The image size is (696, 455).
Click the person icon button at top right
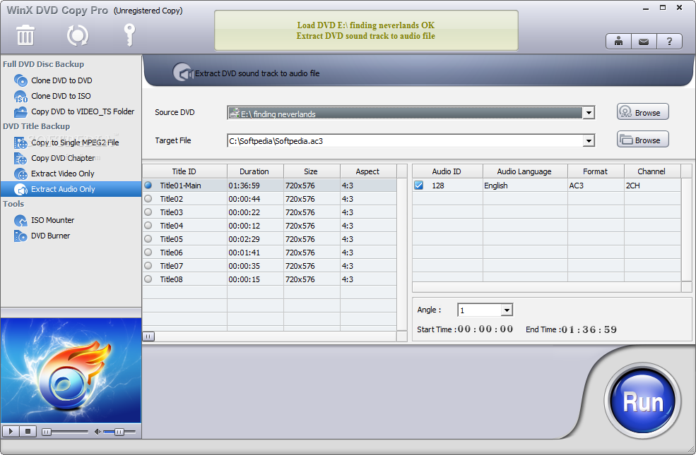click(618, 42)
